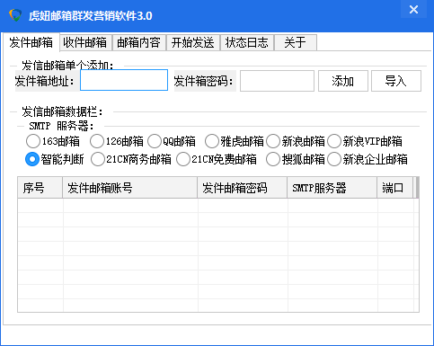The width and height of the screenshot is (434, 346).
Task: Pick the 新浪企业邮箱 radio option
Action: pyautogui.click(x=368, y=159)
